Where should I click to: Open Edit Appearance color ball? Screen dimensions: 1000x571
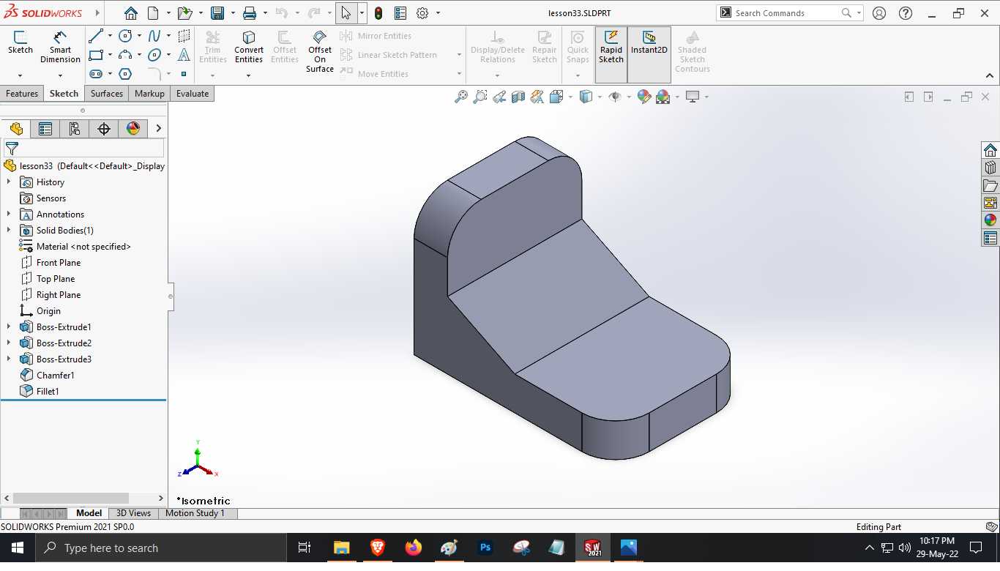tap(644, 97)
